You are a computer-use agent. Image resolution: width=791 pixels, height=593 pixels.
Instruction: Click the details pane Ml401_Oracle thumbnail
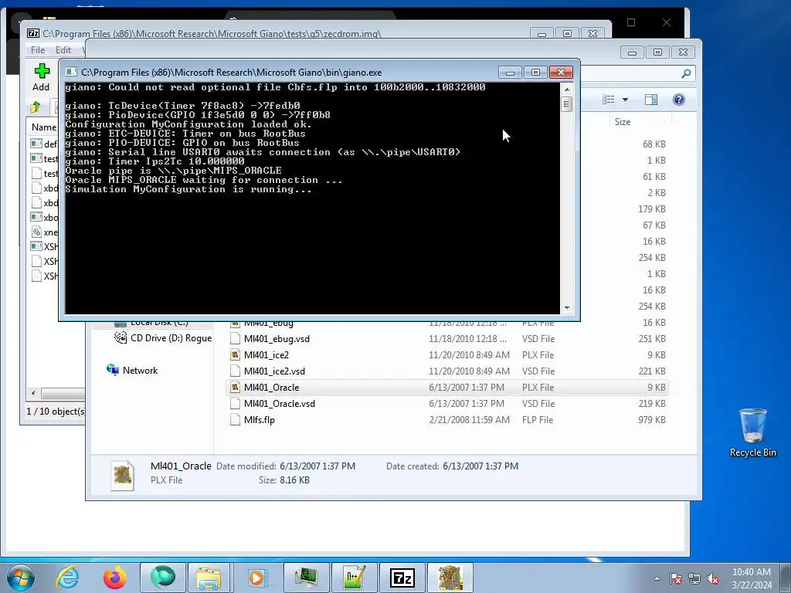point(123,475)
